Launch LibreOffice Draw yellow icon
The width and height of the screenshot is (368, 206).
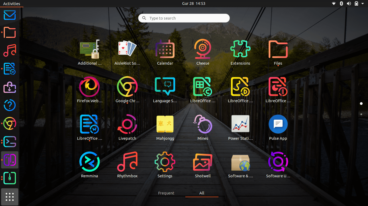pos(240,90)
